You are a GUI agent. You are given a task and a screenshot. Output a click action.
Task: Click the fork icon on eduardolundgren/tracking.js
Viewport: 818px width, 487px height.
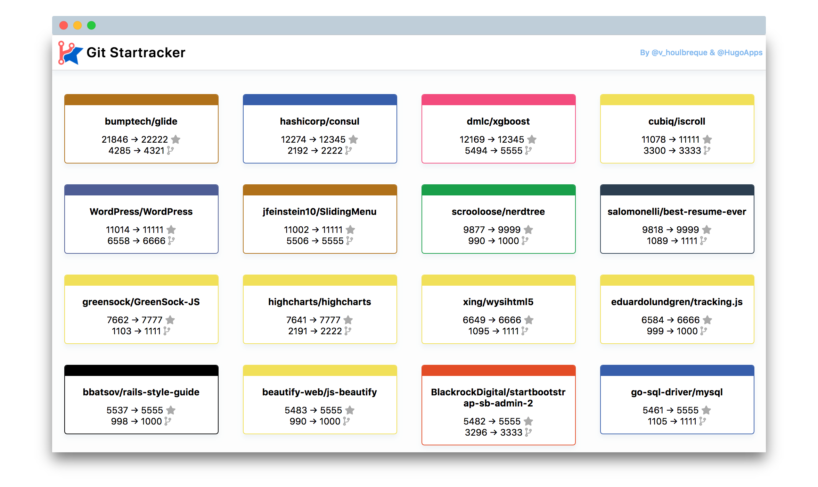[x=703, y=331]
